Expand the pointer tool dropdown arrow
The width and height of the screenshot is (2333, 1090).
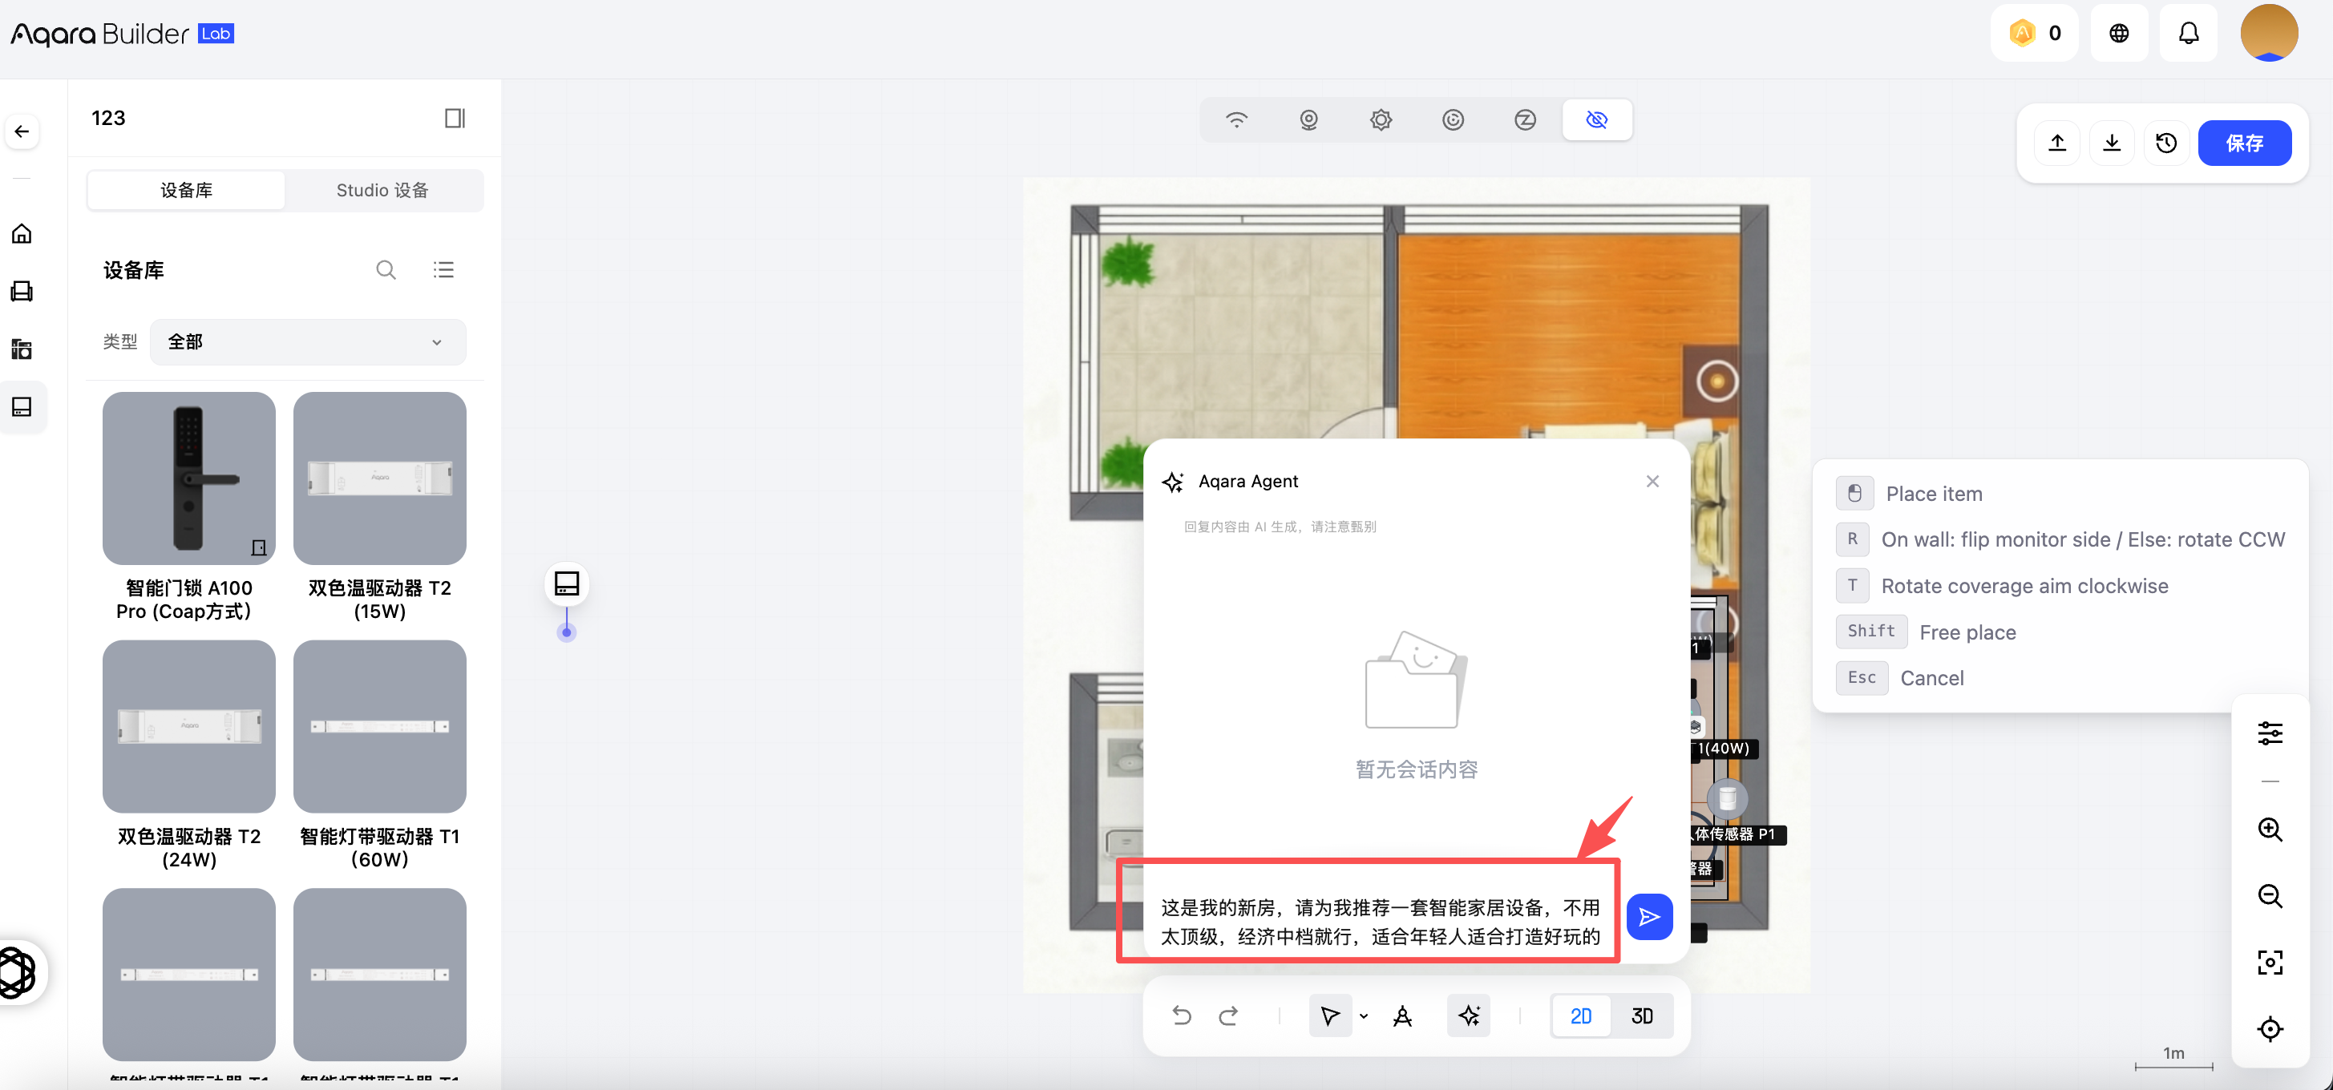(x=1363, y=1015)
